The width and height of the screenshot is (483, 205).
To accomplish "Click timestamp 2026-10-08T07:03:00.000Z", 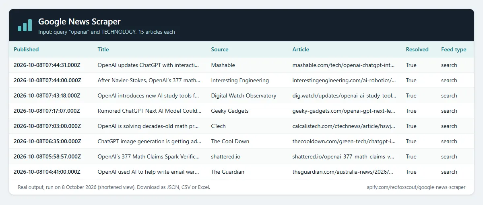I will click(47, 126).
